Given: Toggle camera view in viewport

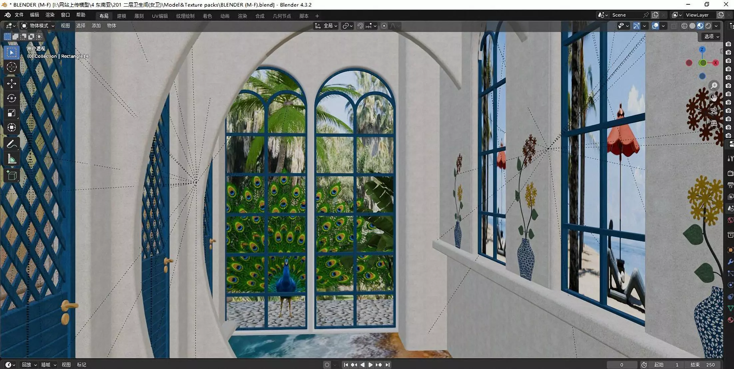Looking at the screenshot, I should click(714, 110).
